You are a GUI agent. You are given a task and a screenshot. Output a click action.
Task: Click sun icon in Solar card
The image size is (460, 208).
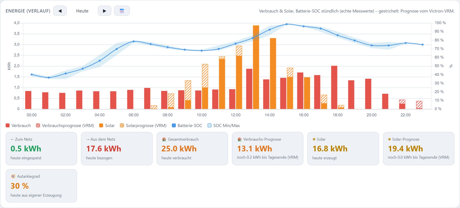pyautogui.click(x=314, y=139)
